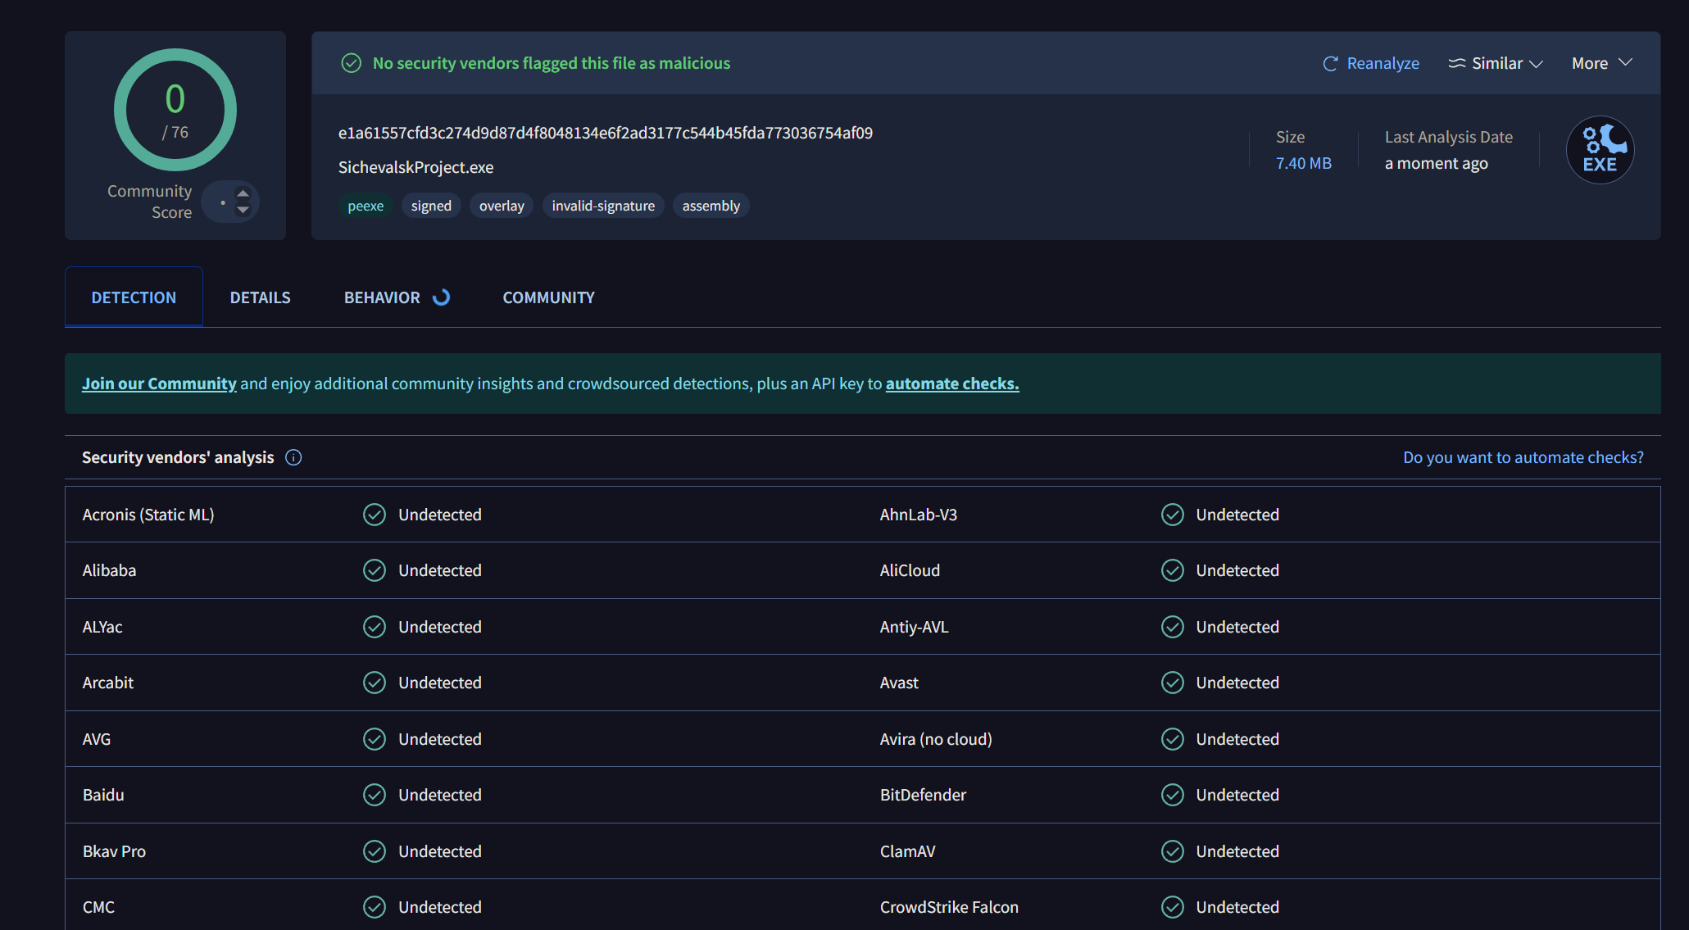1689x930 pixels.
Task: Open the Behavior tab
Action: click(x=382, y=297)
